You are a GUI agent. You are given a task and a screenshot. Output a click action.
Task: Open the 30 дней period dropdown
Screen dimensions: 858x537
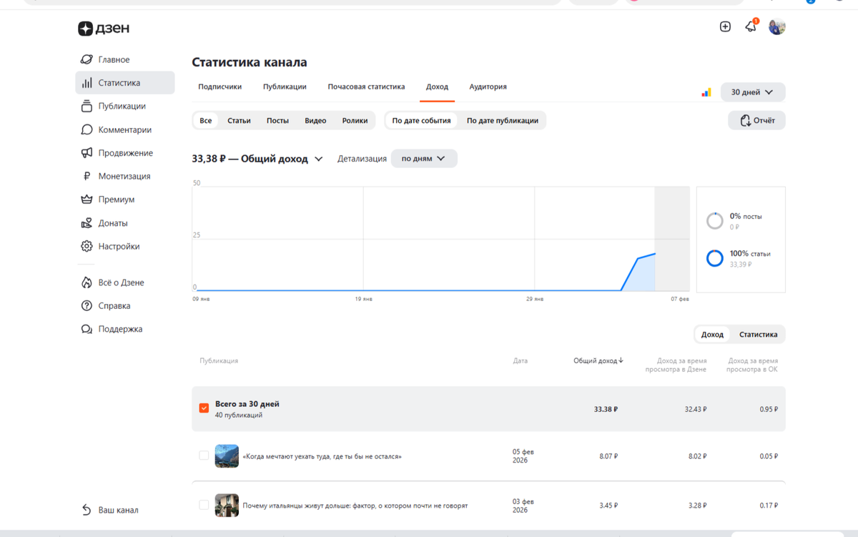(753, 92)
